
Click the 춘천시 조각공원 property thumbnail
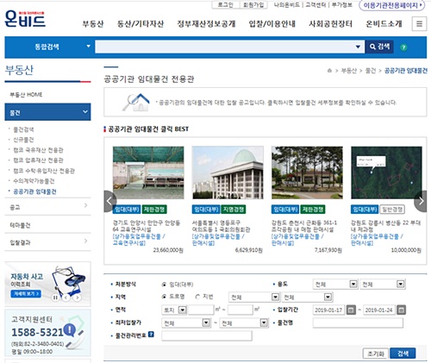coord(307,172)
